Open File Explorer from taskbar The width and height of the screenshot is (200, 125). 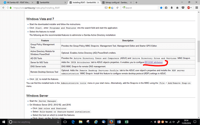(x=81, y=122)
